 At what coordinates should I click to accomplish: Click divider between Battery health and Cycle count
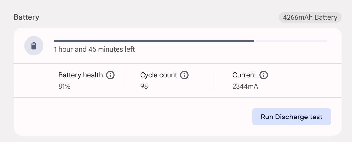123,80
